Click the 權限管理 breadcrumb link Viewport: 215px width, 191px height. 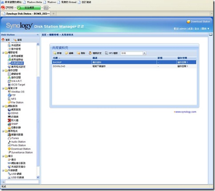[x=54, y=35]
